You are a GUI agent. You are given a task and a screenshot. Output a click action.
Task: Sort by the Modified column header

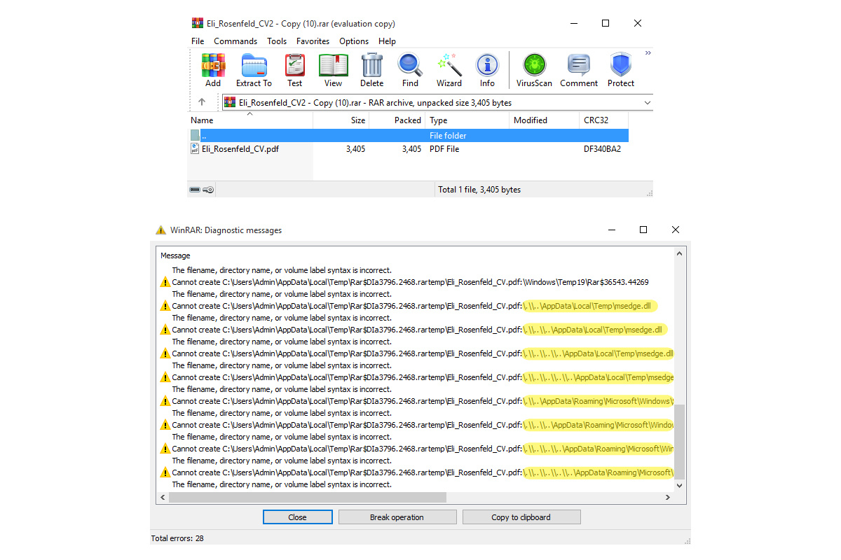[544, 120]
